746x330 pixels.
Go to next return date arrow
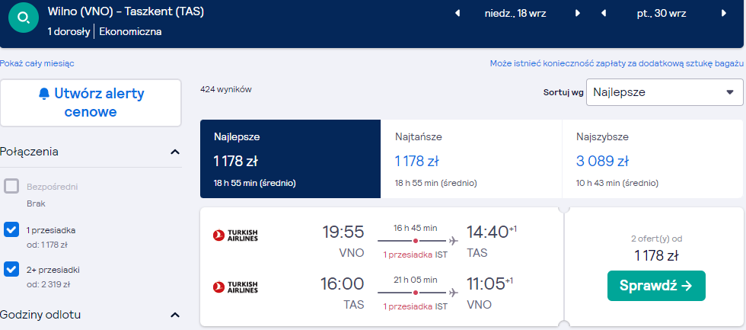(x=724, y=13)
